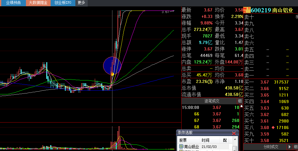Click the 配 column header in 条件选股

pos(225,140)
